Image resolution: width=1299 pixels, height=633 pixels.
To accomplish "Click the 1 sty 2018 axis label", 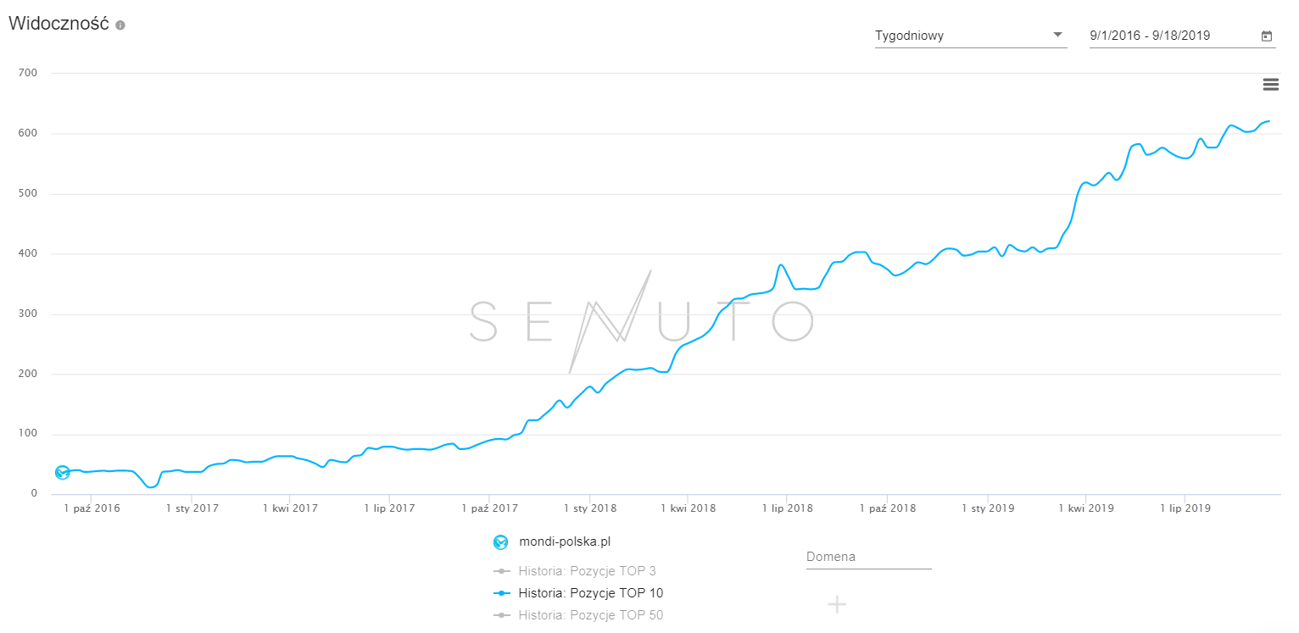I will [589, 508].
